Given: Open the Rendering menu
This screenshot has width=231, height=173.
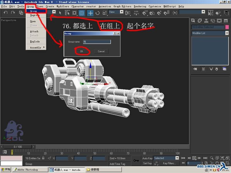Looking at the screenshot, I should (x=140, y=6).
